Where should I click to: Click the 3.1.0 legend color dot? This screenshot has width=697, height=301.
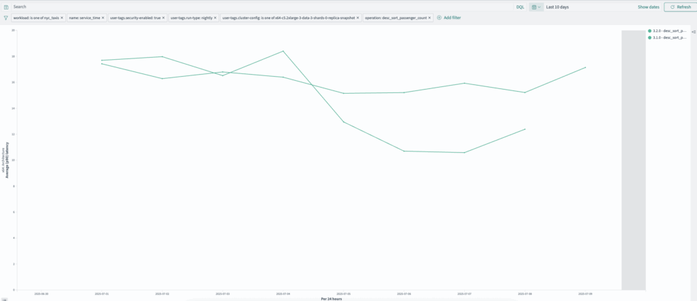[649, 38]
